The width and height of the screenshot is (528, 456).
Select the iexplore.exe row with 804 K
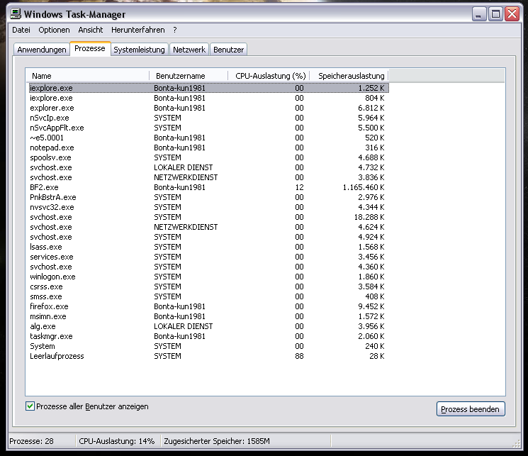tap(209, 98)
